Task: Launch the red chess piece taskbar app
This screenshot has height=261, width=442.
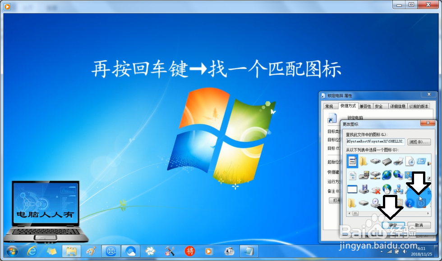Action: click(x=190, y=251)
